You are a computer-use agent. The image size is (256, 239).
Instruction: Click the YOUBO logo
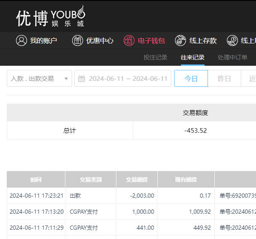pos(50,17)
